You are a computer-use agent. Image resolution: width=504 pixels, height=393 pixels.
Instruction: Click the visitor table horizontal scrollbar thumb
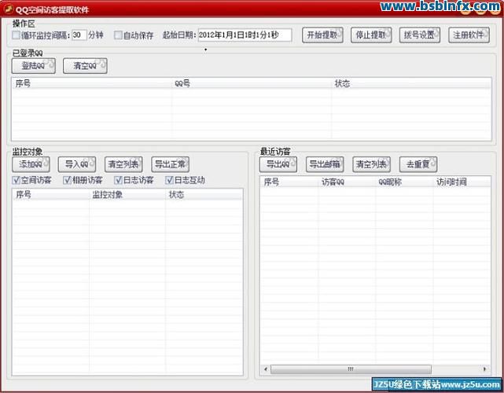click(351, 369)
